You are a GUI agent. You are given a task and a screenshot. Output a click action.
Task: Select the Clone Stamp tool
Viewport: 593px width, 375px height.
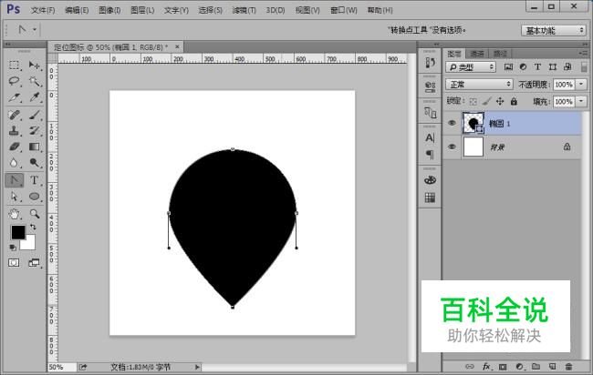pos(15,130)
